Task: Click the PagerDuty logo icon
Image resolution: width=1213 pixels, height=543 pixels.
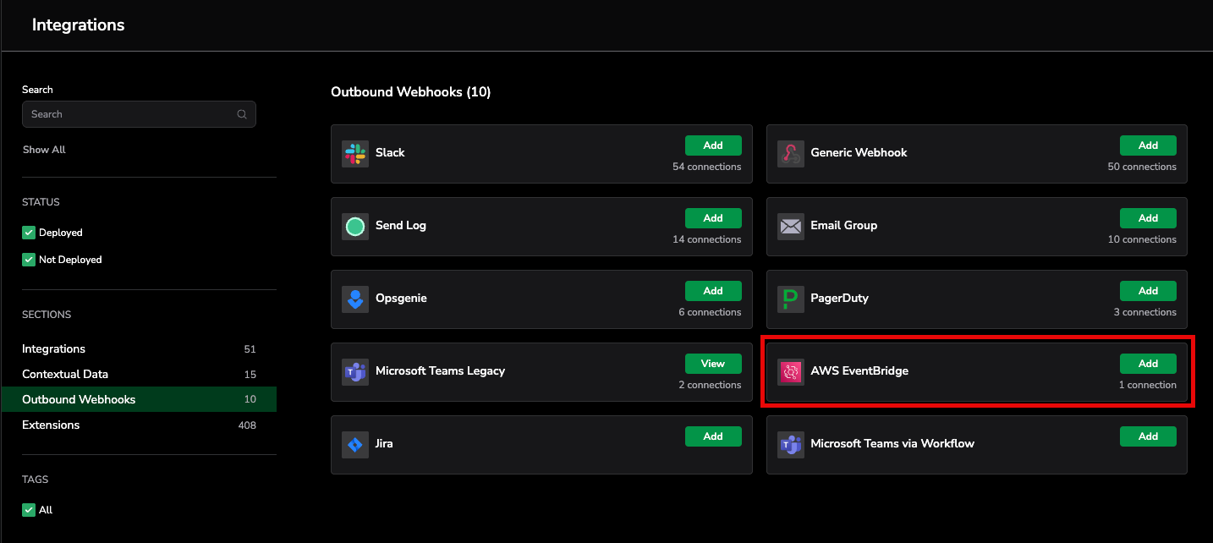Action: pos(790,299)
